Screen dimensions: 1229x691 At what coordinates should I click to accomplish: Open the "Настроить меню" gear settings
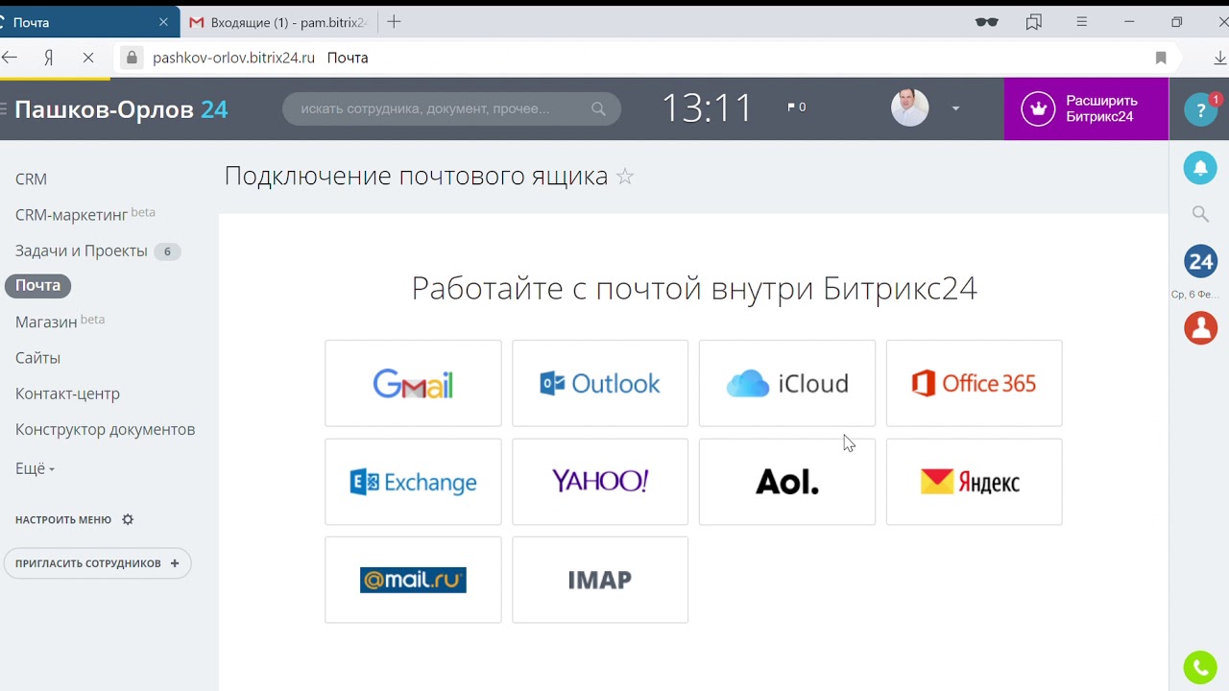pos(128,519)
